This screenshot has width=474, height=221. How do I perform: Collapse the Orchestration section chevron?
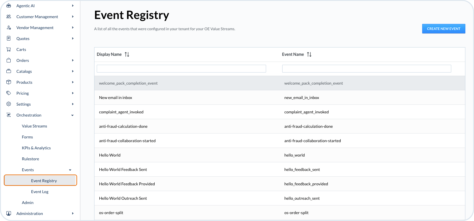tap(73, 115)
